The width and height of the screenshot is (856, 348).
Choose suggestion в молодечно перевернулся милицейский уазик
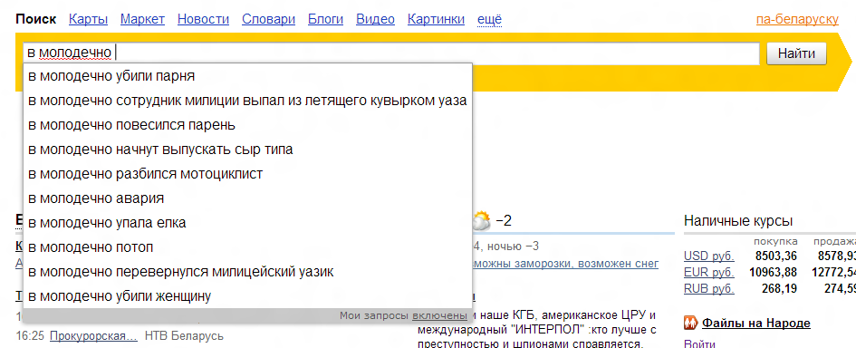pos(247,272)
